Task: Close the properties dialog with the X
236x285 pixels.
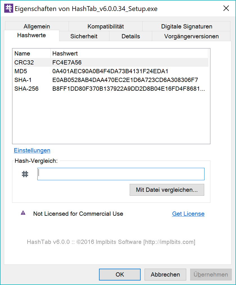Action: (226, 8)
